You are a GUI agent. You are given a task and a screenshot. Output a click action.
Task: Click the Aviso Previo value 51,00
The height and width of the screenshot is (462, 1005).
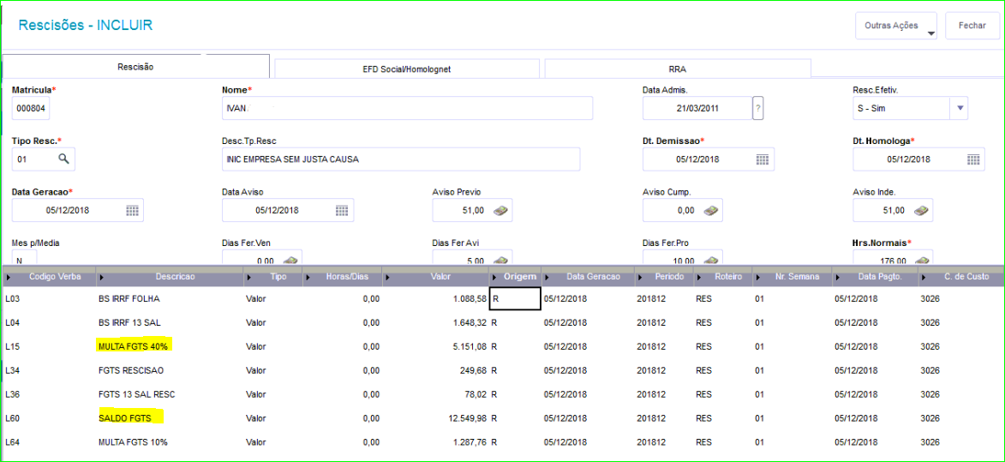point(472,210)
